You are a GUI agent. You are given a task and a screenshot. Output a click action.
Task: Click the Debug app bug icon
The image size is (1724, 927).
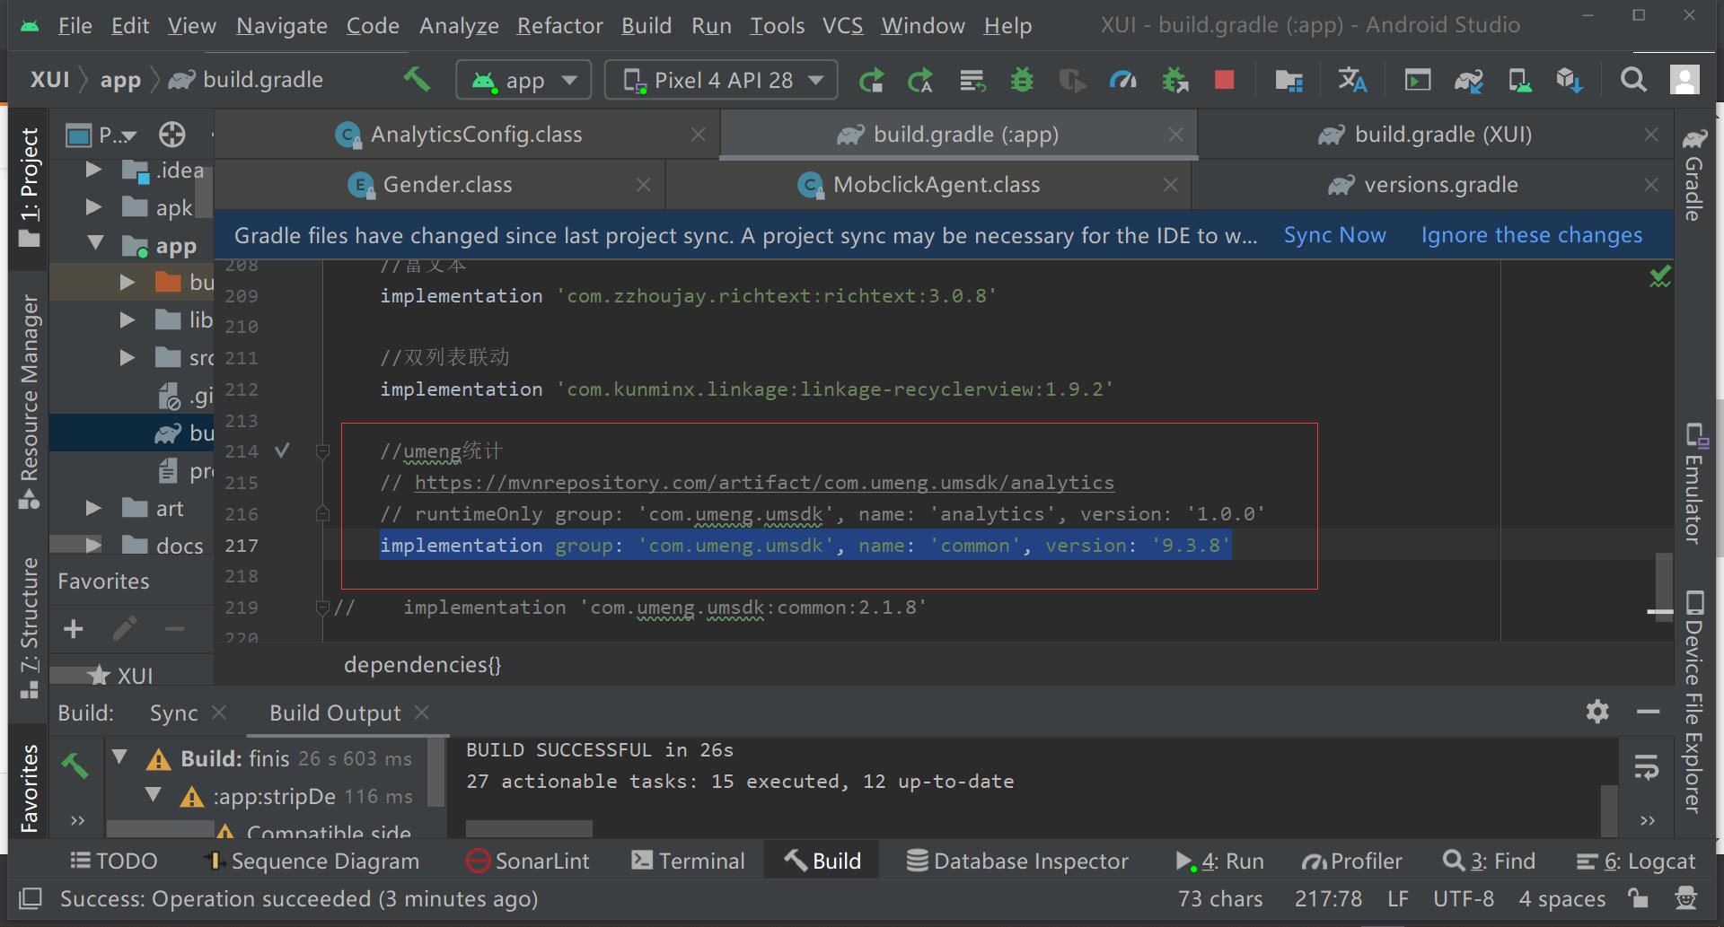[1022, 81]
